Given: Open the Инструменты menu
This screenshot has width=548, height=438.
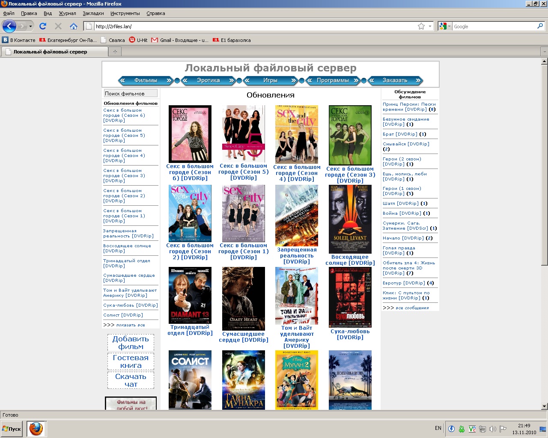Looking at the screenshot, I should coord(125,13).
